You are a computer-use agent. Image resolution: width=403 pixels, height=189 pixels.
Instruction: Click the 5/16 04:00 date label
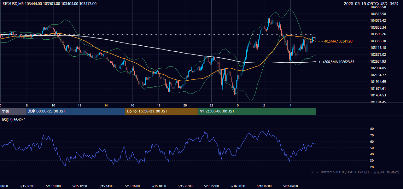(x=290, y=186)
